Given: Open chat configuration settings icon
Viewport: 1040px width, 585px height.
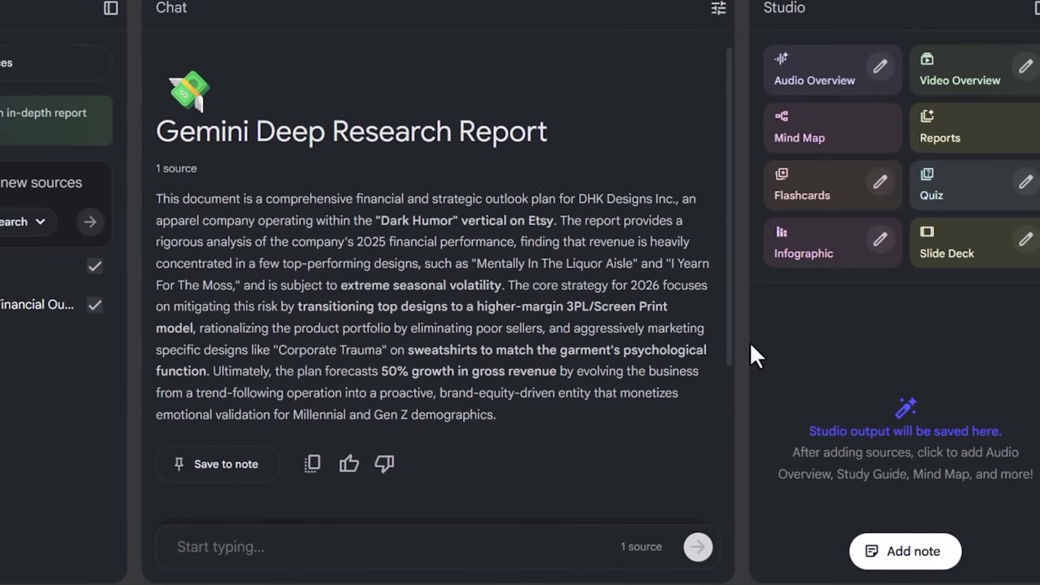Looking at the screenshot, I should coord(718,8).
